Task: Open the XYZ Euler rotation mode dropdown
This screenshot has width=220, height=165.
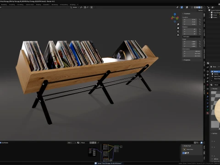Action: point(192,37)
